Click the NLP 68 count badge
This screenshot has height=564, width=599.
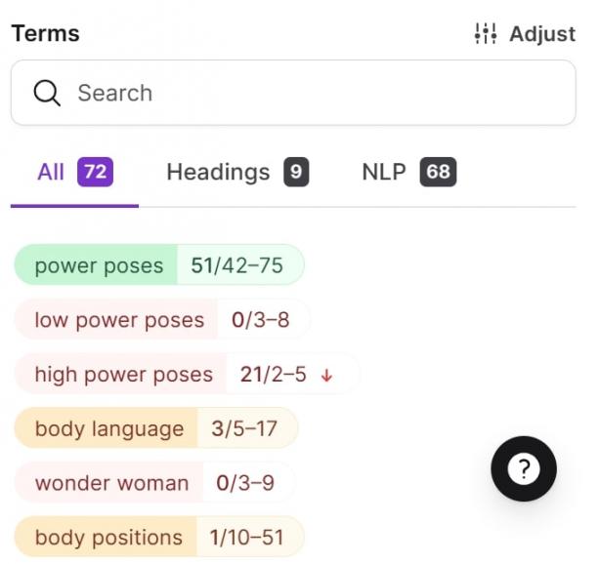point(438,173)
